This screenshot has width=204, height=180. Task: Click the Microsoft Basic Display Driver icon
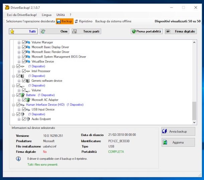(x=28, y=47)
